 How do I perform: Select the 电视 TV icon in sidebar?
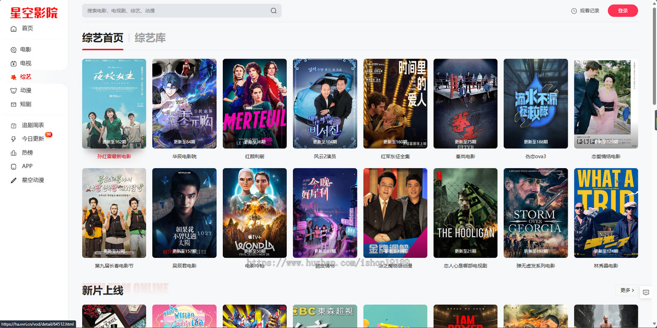[x=14, y=64]
